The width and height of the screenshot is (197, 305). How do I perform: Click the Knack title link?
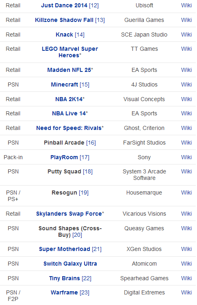tap(64, 35)
